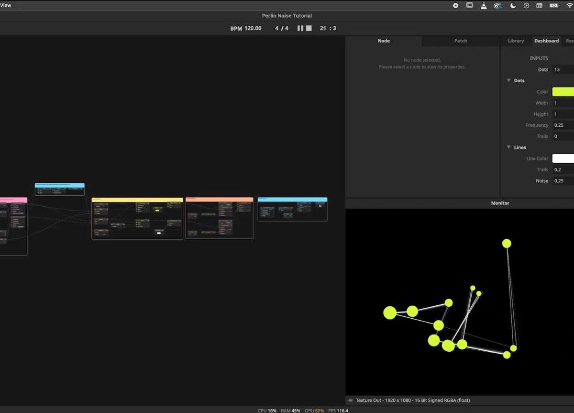Toggle the Do Not Disturb moon icon
574x413 pixels.
tap(513, 6)
